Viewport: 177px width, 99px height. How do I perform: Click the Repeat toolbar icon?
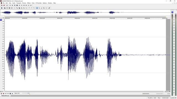(x=34, y=8)
